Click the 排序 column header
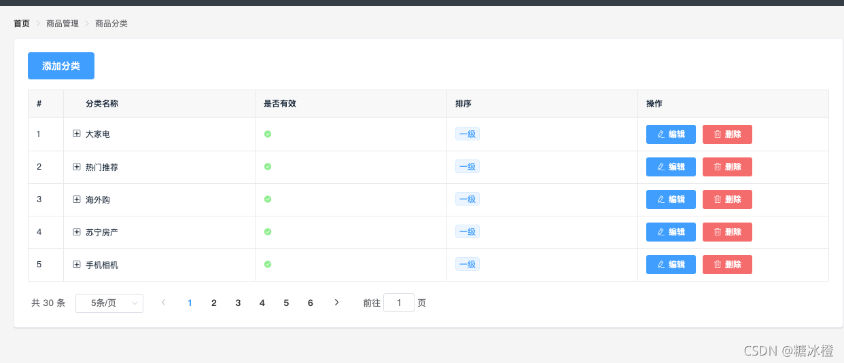844x363 pixels. click(x=463, y=104)
